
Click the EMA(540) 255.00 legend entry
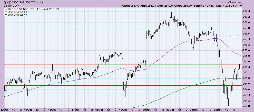click(x=17, y=15)
